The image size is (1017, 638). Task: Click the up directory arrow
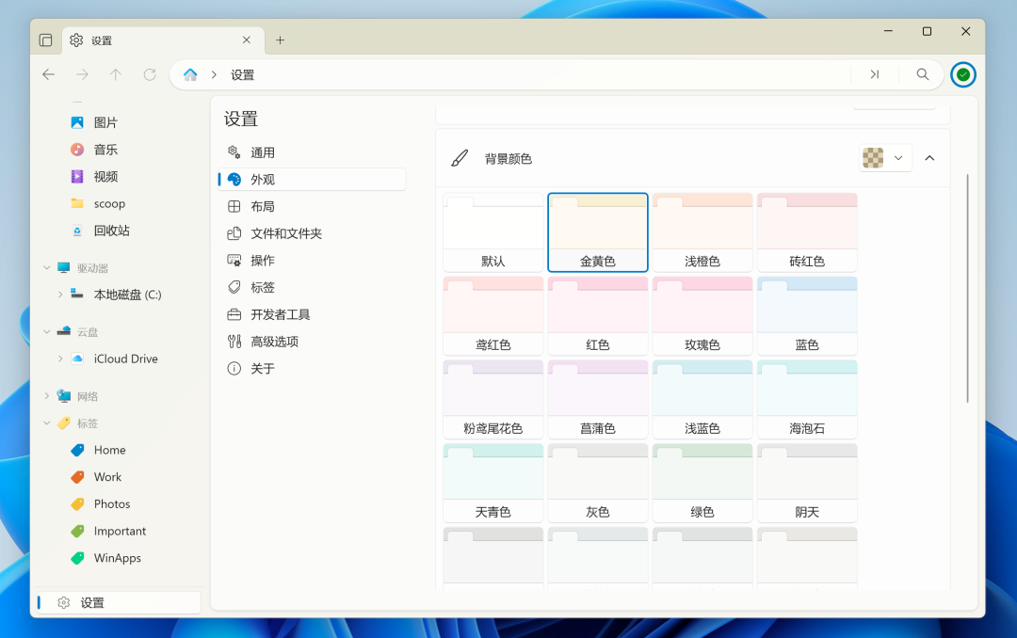pos(116,74)
